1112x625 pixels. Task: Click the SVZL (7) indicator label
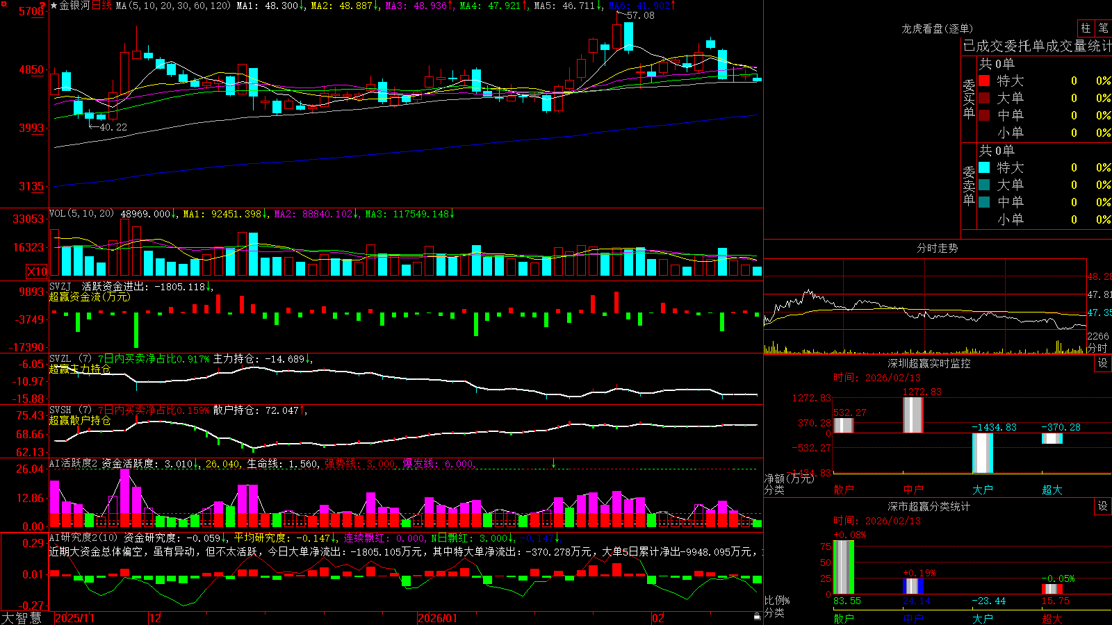70,359
